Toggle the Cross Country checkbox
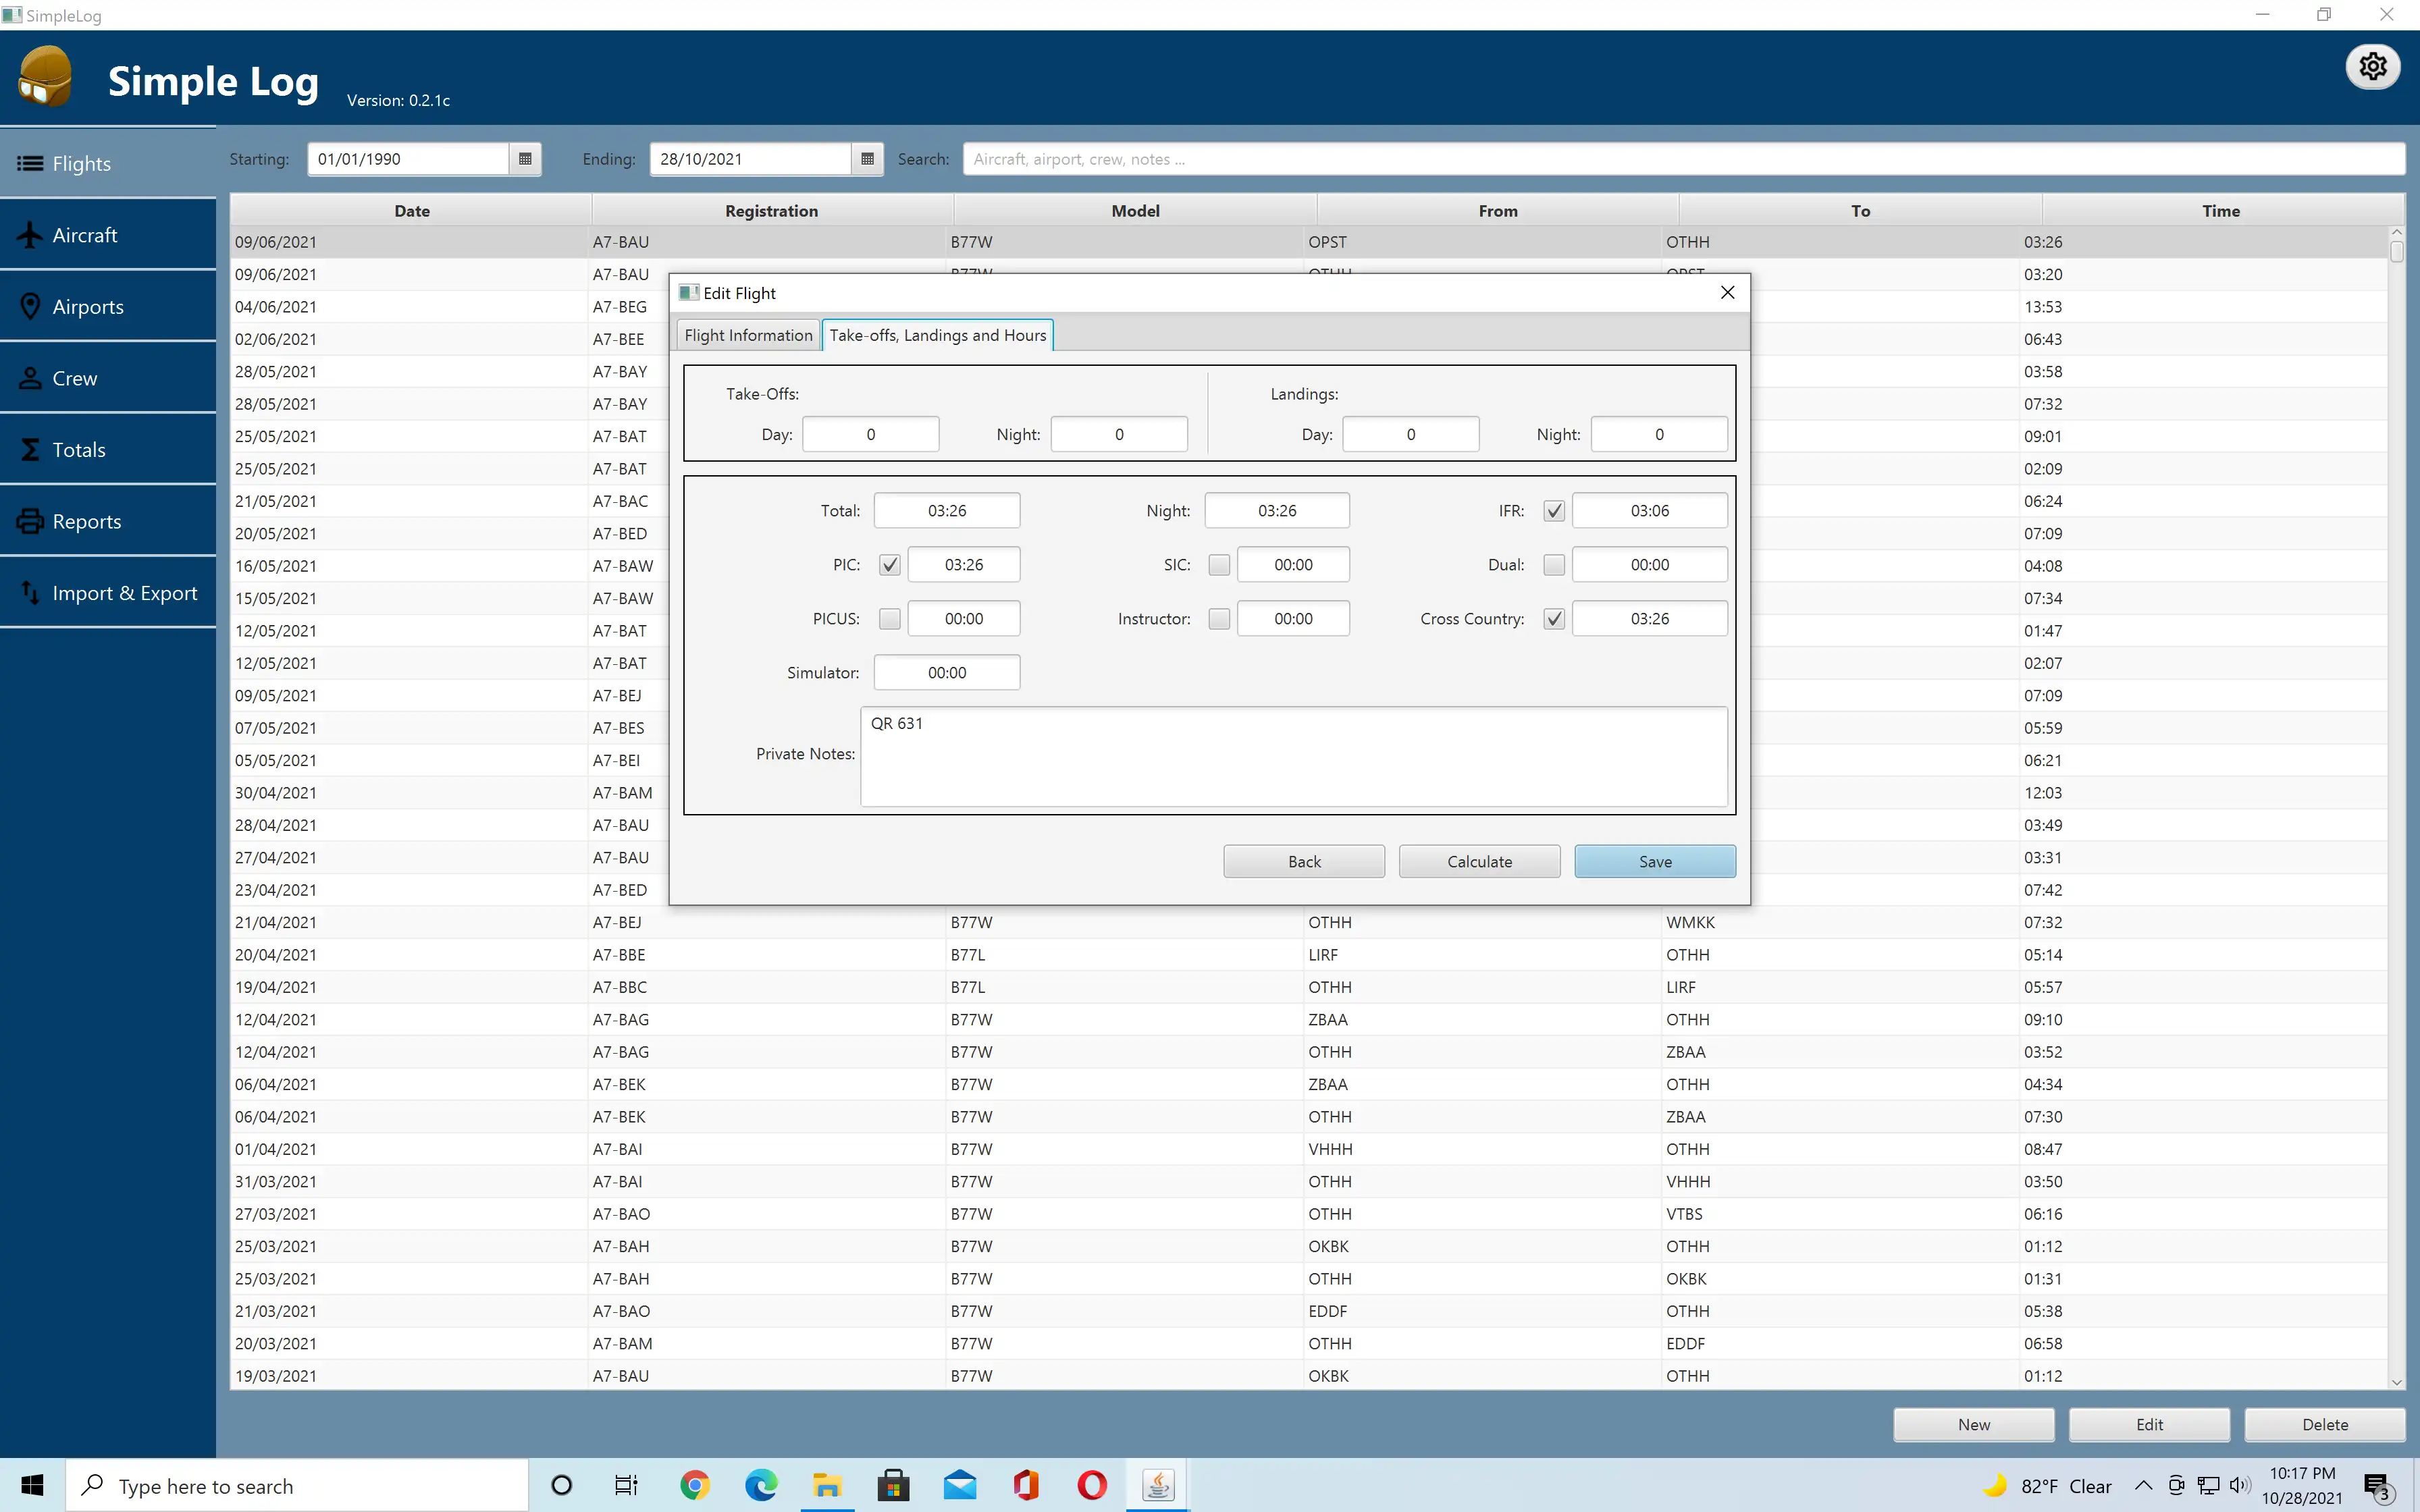The image size is (2420, 1512). 1556,618
